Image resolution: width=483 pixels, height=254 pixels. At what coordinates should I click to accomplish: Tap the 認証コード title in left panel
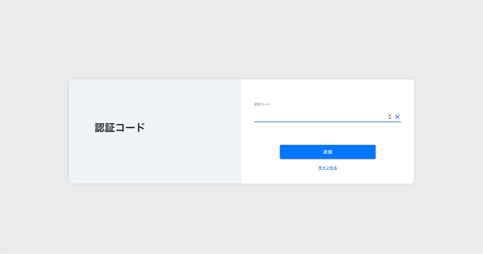tap(120, 127)
